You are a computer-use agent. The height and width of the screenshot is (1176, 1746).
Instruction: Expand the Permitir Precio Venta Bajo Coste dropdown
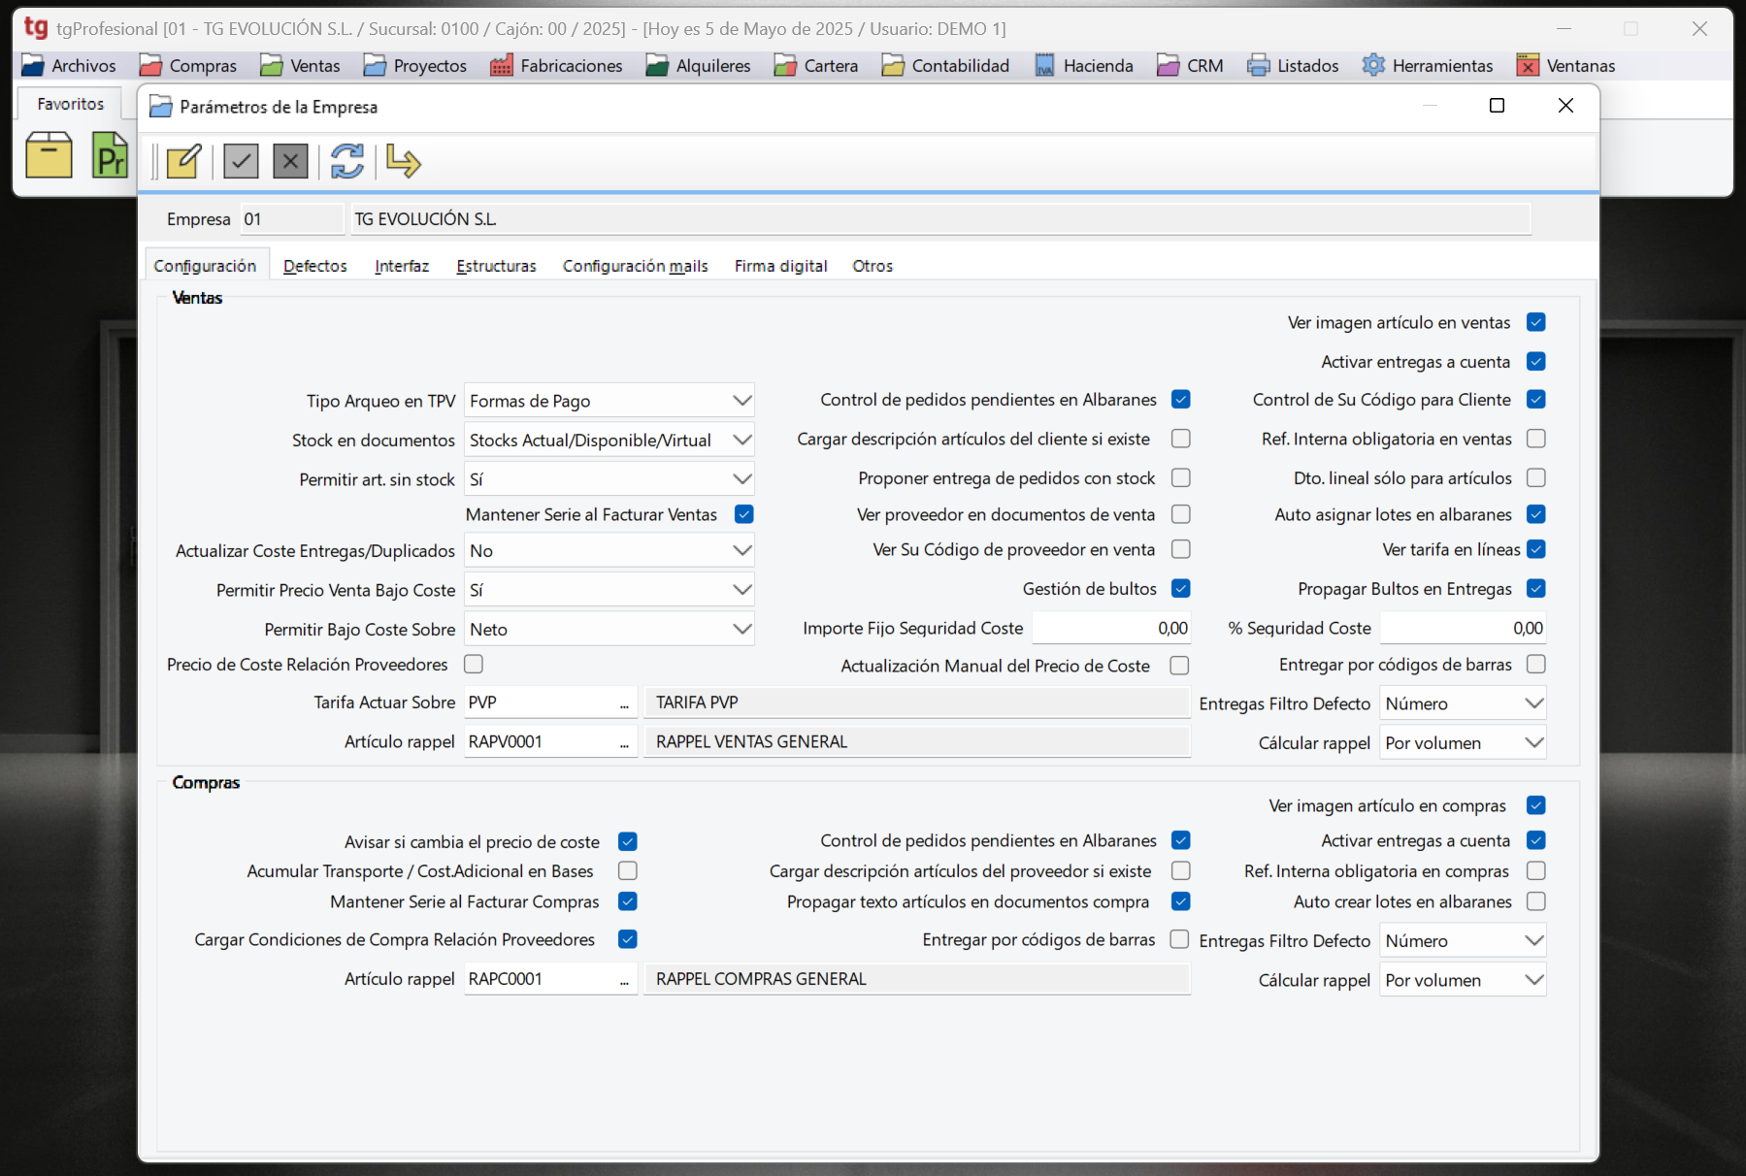coord(741,590)
